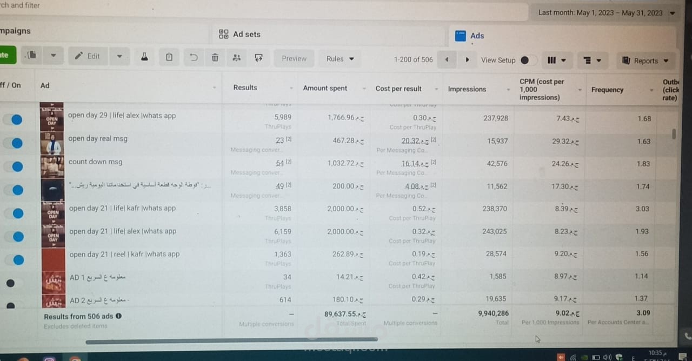Image resolution: width=692 pixels, height=361 pixels.
Task: Open the Results column header menu arrow
Action: click(292, 88)
